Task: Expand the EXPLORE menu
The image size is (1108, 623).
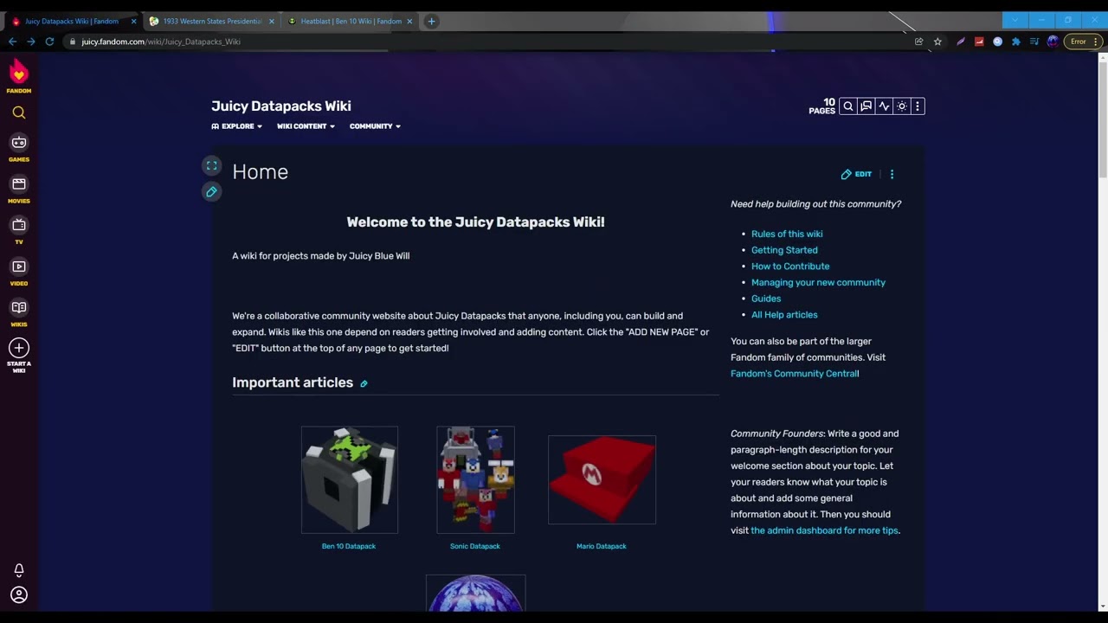Action: coord(236,126)
